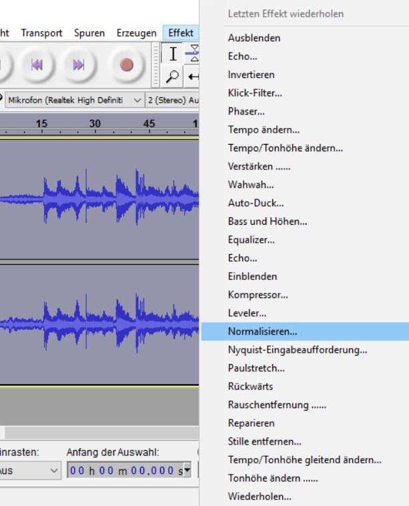Viewport: 409px width, 506px height.
Task: Click the red Record button
Action: point(126,65)
